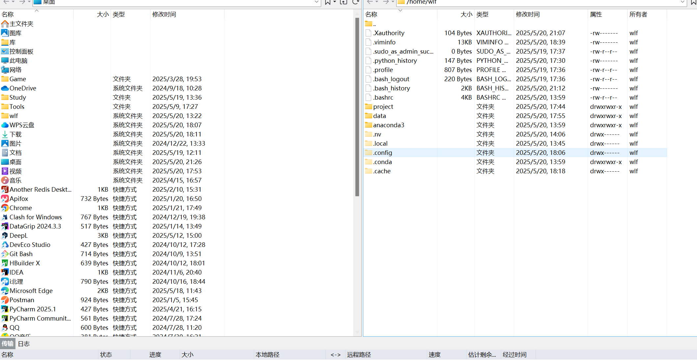
Task: Open the local path dropdown
Action: (316, 2)
